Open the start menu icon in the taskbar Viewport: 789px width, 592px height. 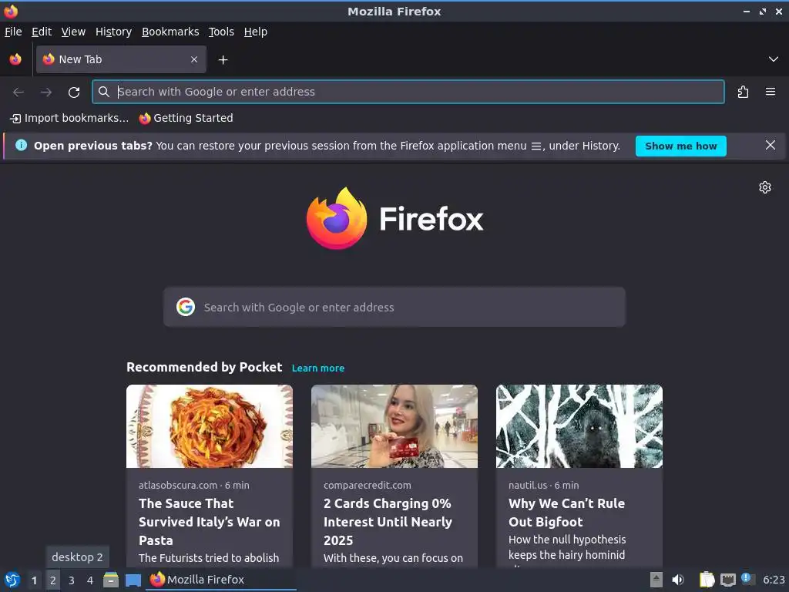coord(12,580)
